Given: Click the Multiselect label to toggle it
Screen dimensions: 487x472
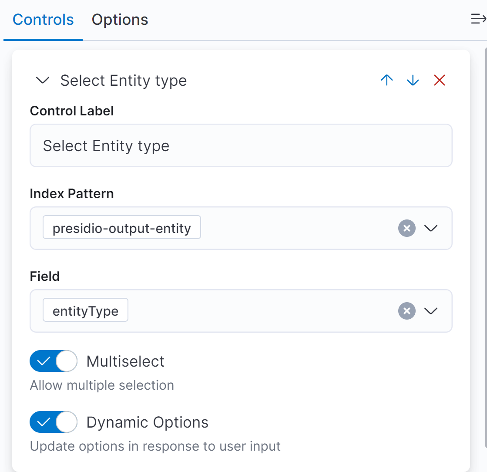Looking at the screenshot, I should click(125, 361).
